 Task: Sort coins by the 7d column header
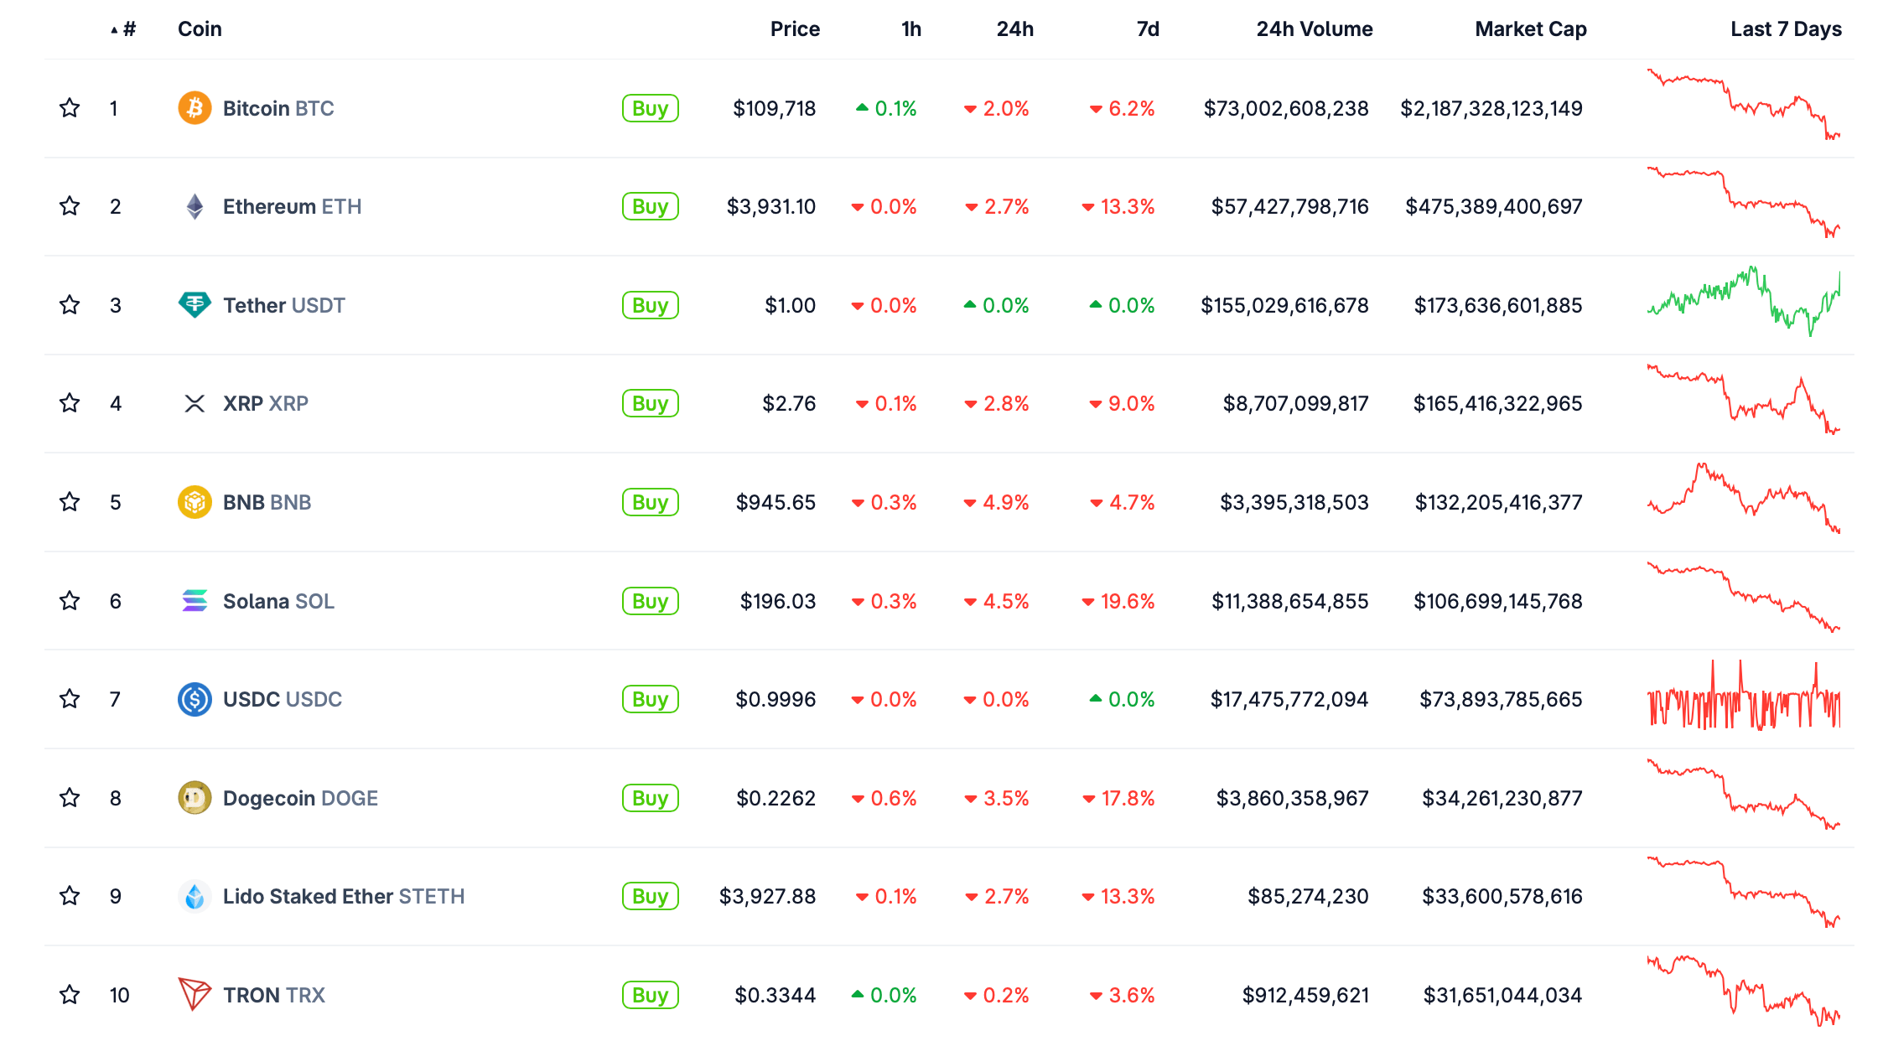pos(1148,29)
